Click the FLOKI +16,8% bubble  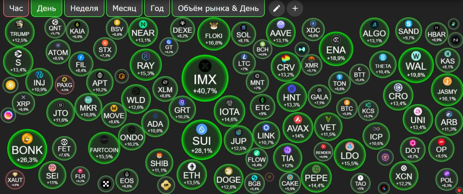[x=214, y=34]
